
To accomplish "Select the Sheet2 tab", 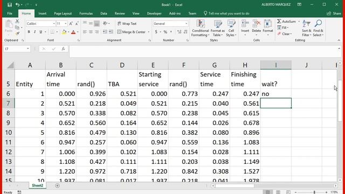I will [37, 185].
